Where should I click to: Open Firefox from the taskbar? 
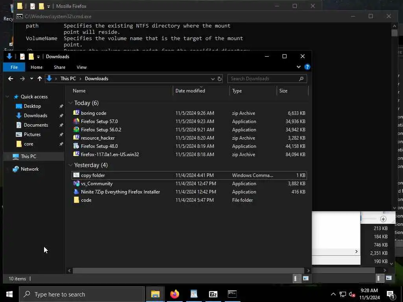(x=174, y=294)
